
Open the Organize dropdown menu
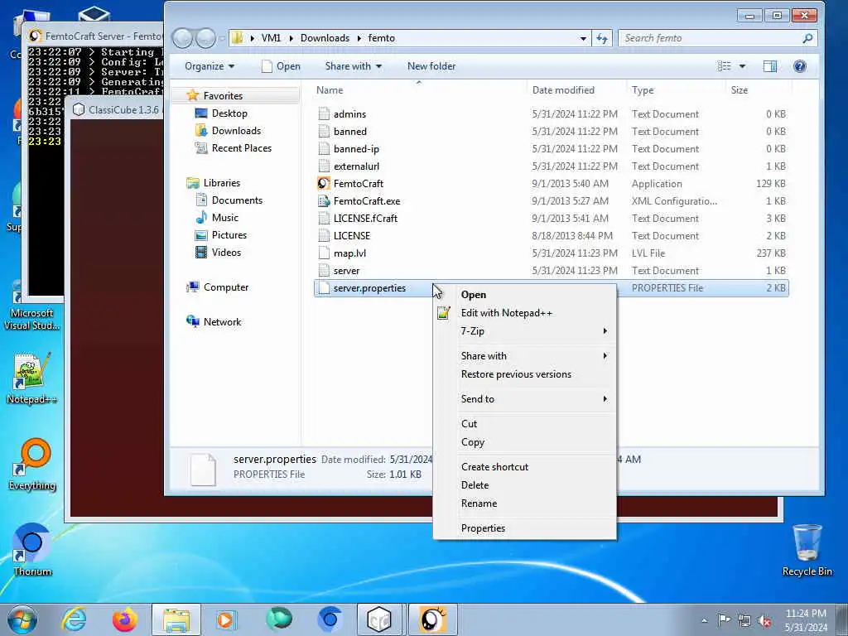tap(210, 66)
